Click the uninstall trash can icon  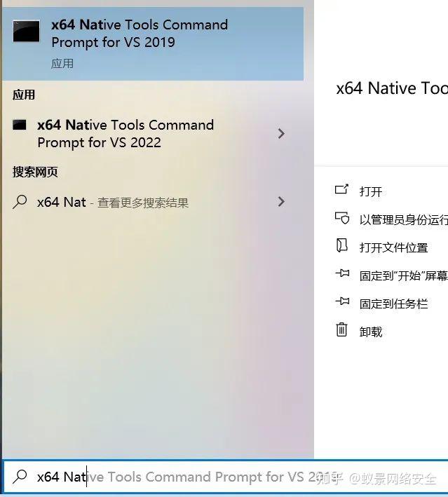click(341, 329)
